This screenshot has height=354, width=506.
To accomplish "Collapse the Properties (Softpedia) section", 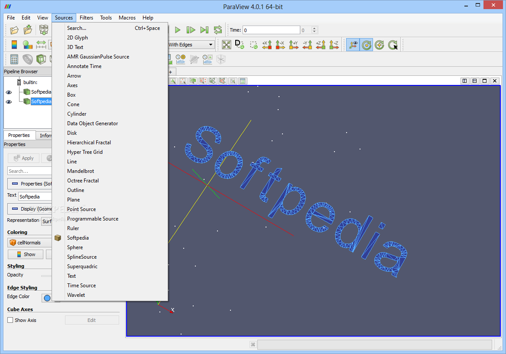I will pos(29,184).
